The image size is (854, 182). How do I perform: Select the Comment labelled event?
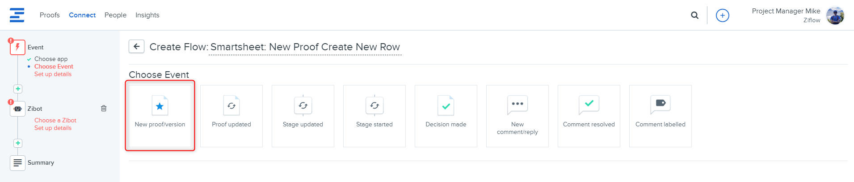(x=660, y=116)
